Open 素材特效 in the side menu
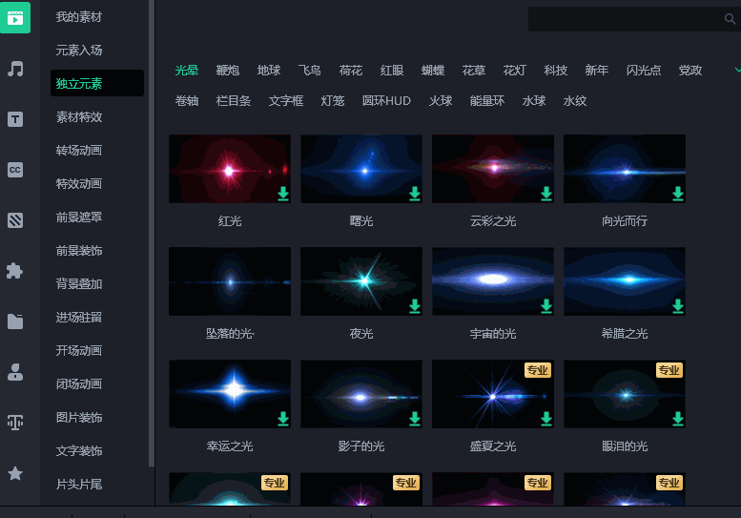This screenshot has width=741, height=518. [x=79, y=116]
